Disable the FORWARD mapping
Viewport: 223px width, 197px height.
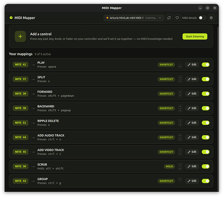coord(206,94)
